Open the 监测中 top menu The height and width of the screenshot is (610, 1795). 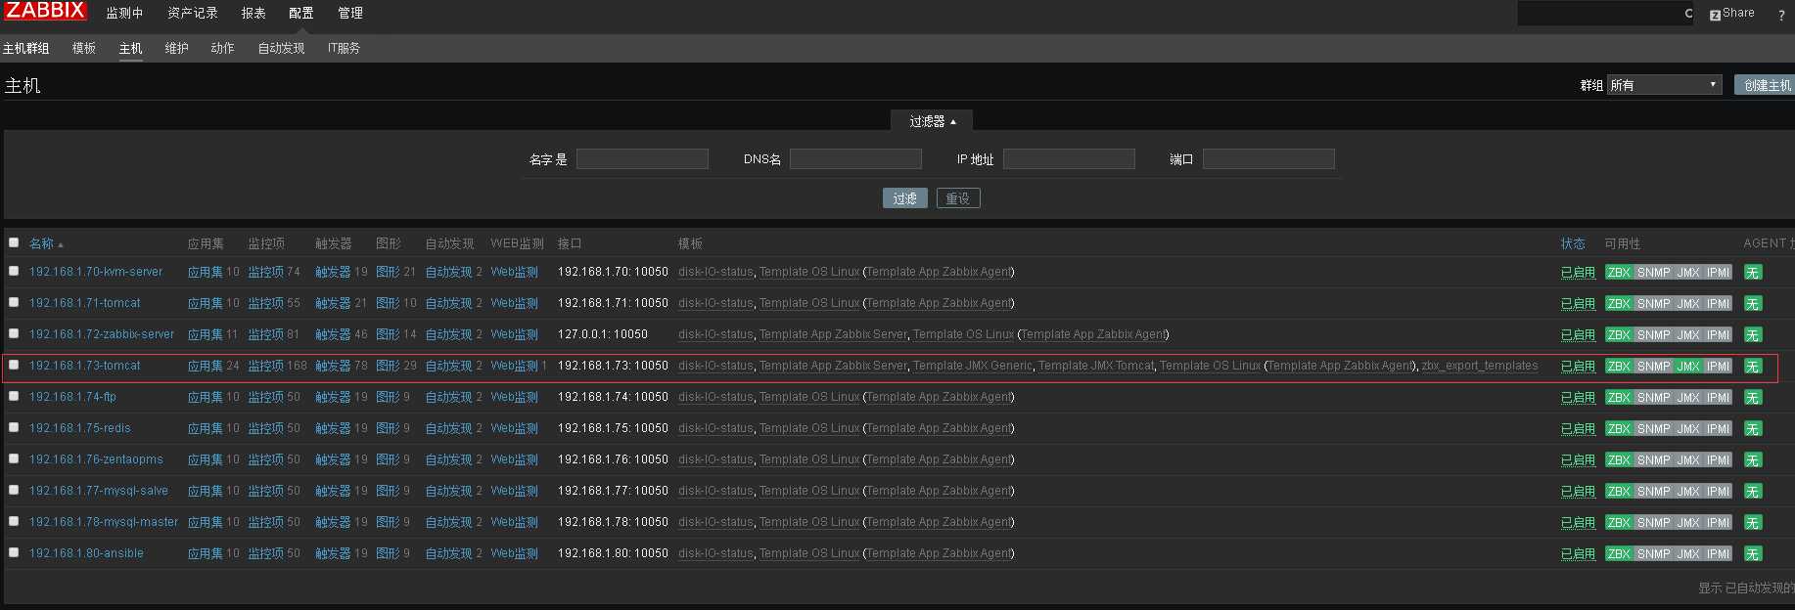coord(124,14)
